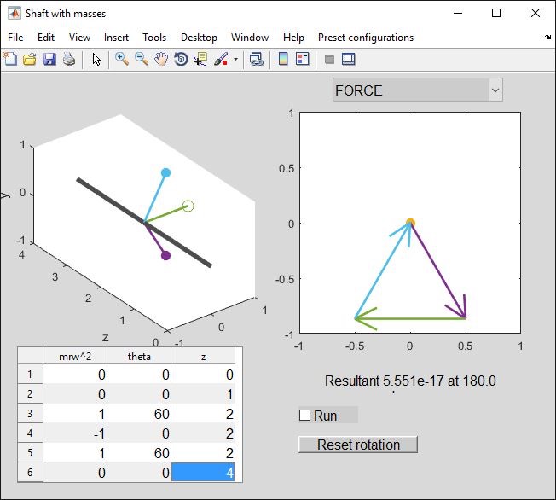Activate the Pan hand tool
556x500 pixels.
(x=160, y=59)
